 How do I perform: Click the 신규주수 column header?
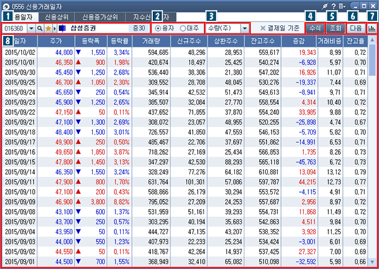[189, 41]
